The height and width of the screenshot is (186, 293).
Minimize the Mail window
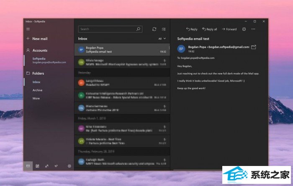tap(246, 21)
